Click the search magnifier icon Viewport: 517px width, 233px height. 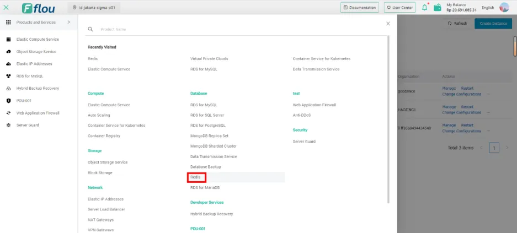click(90, 29)
